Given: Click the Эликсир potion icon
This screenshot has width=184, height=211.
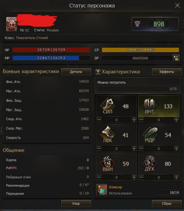Looking at the screenshot, I should tap(101, 190).
